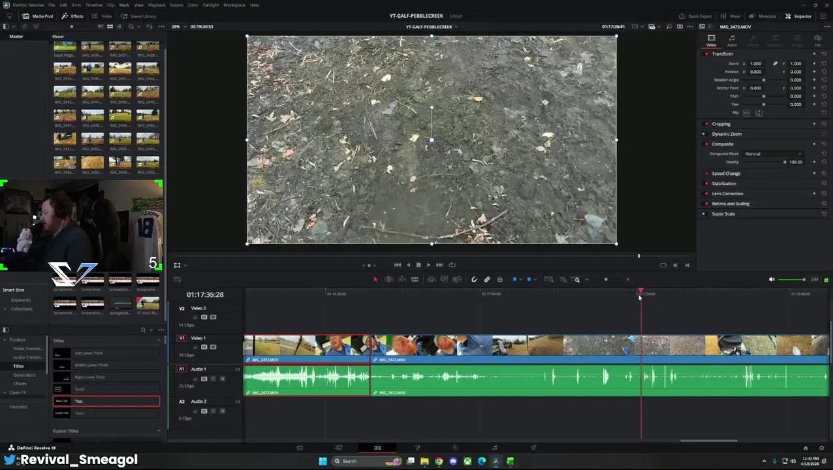Play forward in the viewer
The width and height of the screenshot is (833, 470).
tap(428, 265)
